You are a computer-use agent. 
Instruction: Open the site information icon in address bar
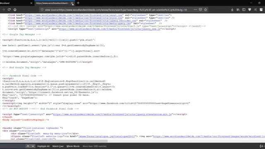coord(42,10)
